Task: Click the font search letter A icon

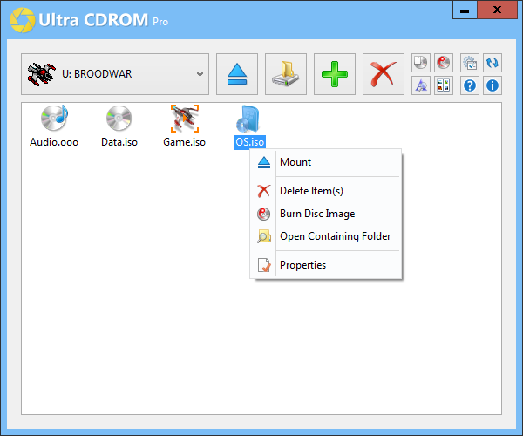Action: pyautogui.click(x=421, y=85)
